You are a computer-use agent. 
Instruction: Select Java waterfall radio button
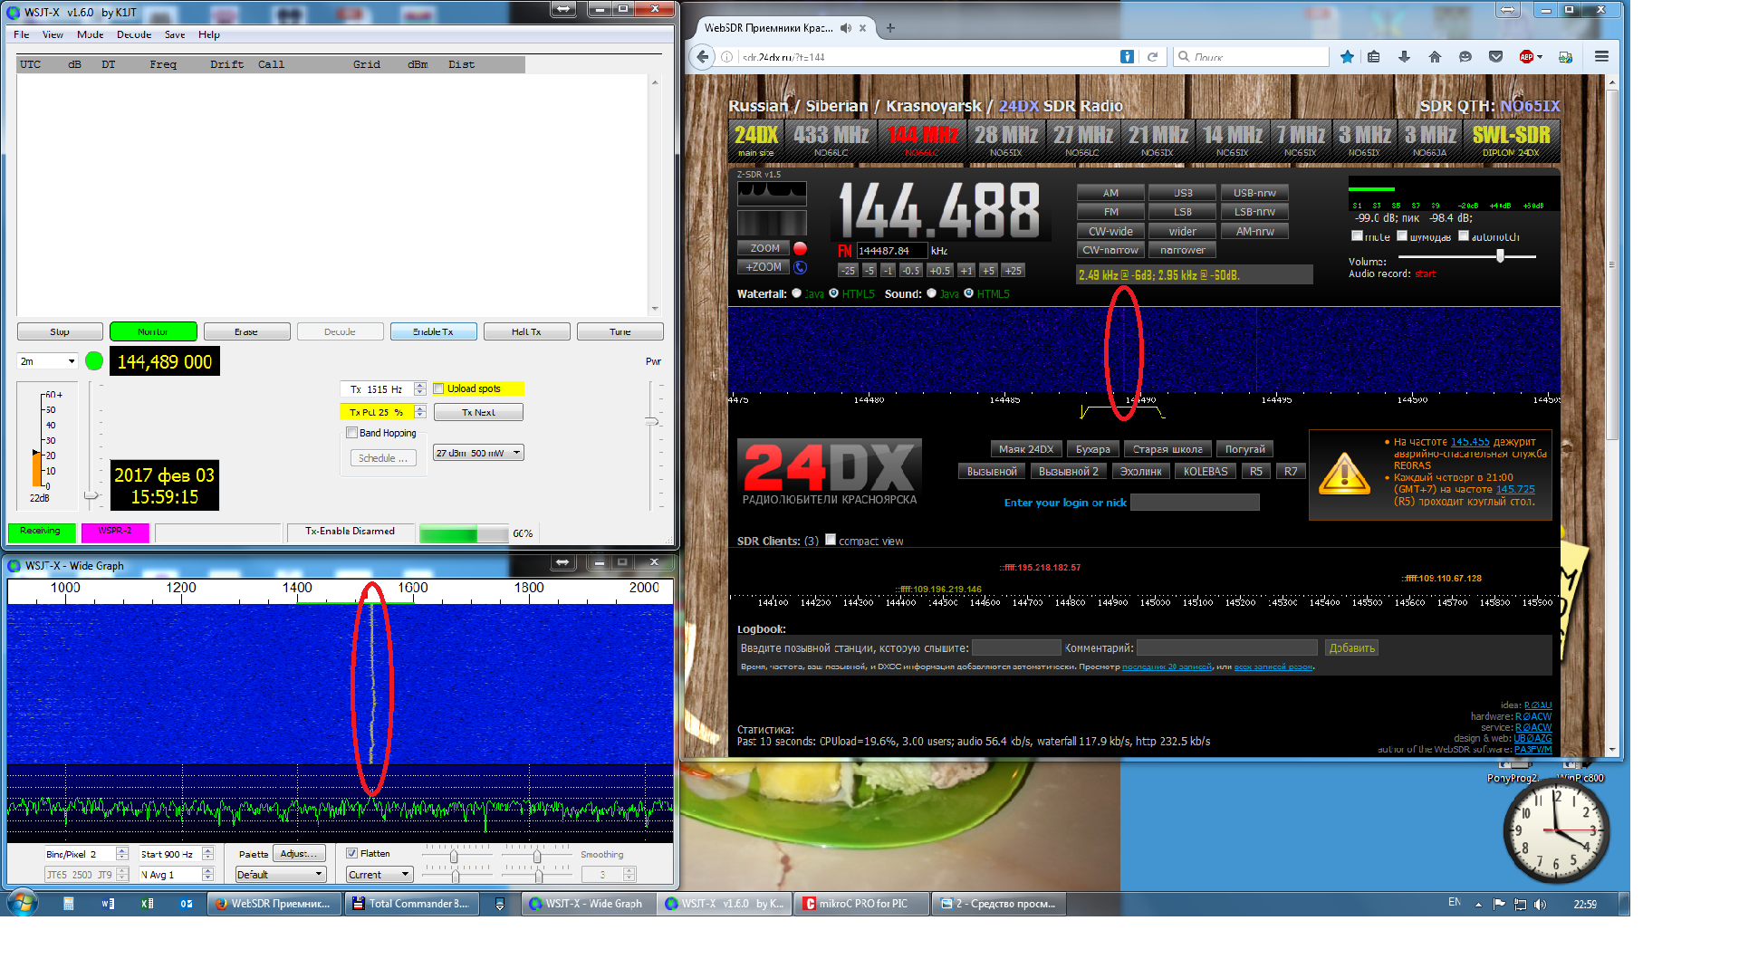coord(797,293)
